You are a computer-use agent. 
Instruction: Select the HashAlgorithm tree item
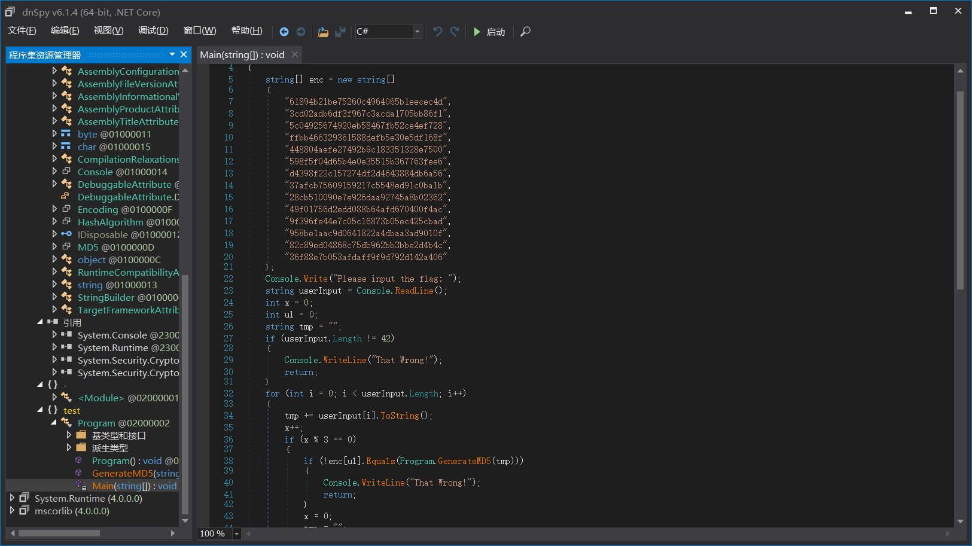(128, 222)
